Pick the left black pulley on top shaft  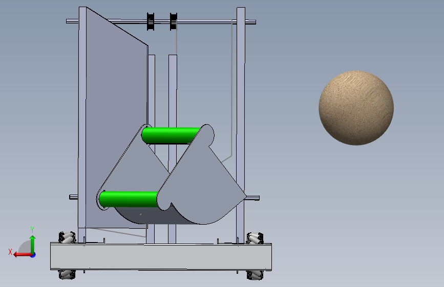[151, 21]
